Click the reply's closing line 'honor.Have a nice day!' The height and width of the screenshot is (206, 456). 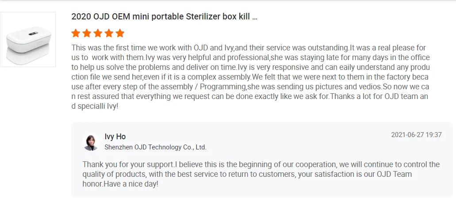[120, 183]
